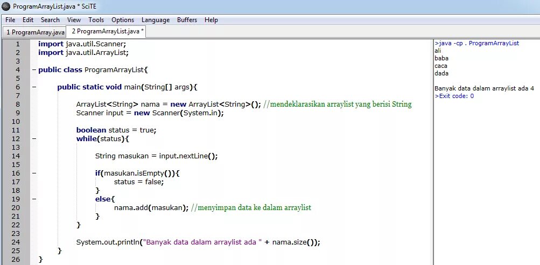Collapse the fold at line 4 class declaration
540x265 pixels.
[34, 70]
